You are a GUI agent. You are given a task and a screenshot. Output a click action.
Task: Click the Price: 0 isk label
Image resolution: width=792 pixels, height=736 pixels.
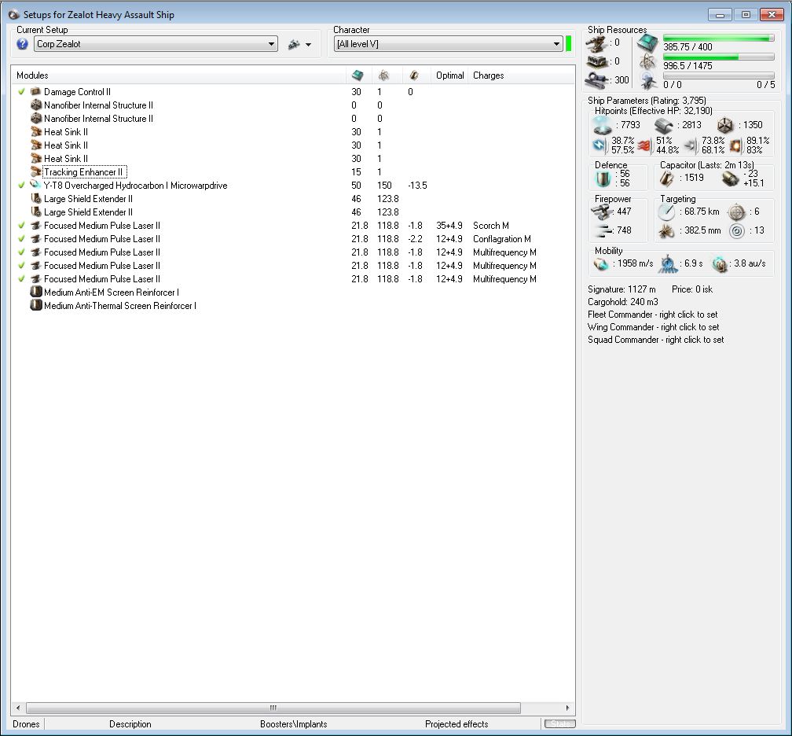[x=692, y=289]
